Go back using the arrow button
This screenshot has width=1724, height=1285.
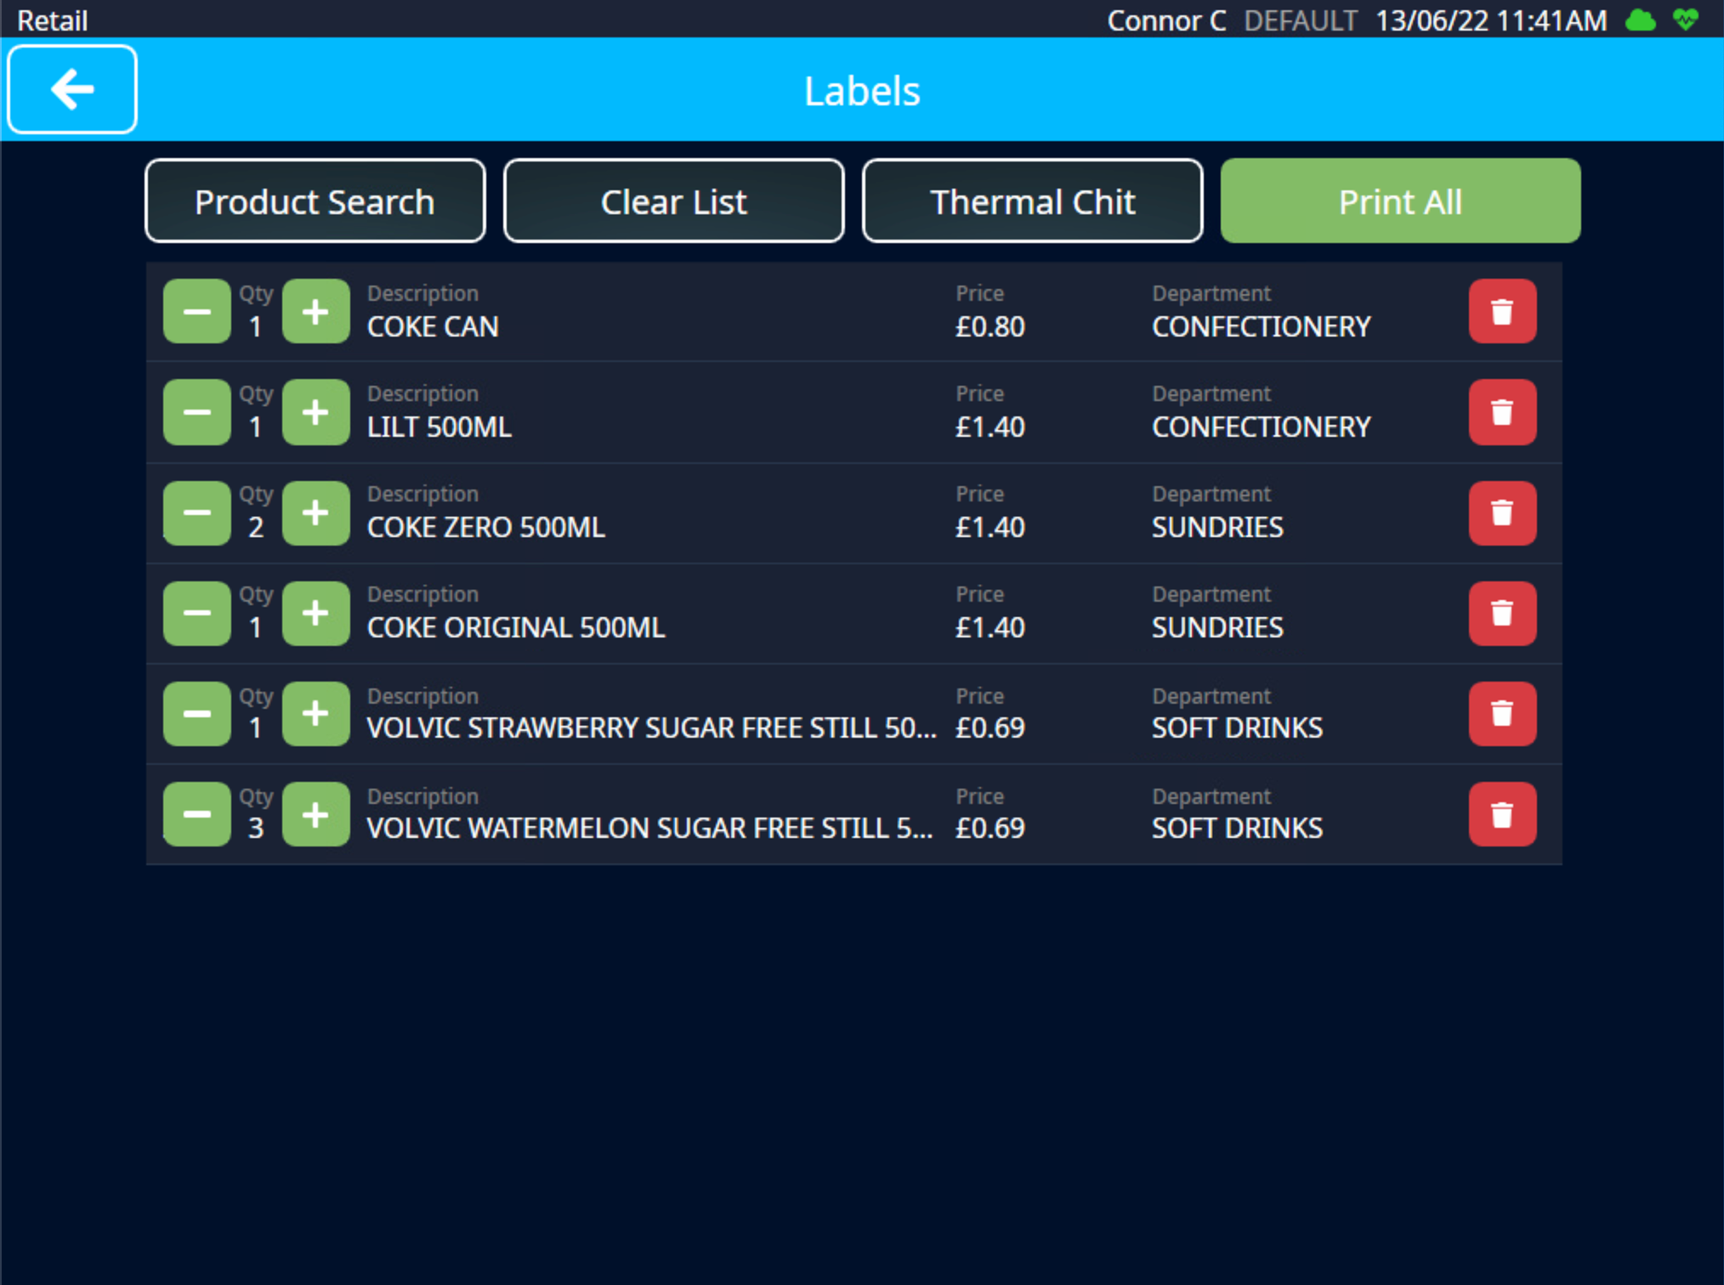coord(72,89)
